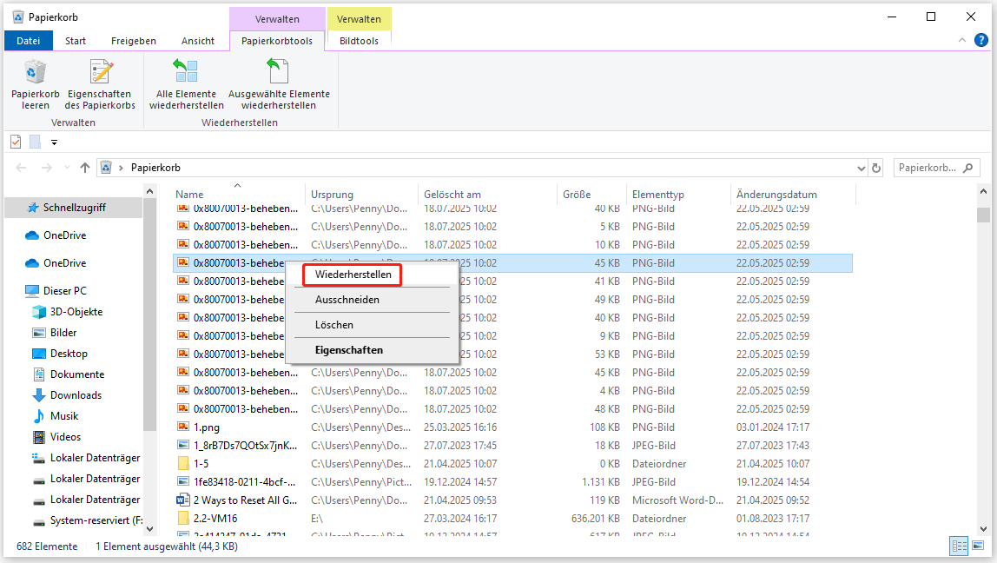Click the Microsoft Word-D... type cell
Viewport: 997px width, 563px height.
(677, 500)
